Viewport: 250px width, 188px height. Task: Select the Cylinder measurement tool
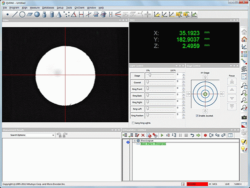coord(52,15)
